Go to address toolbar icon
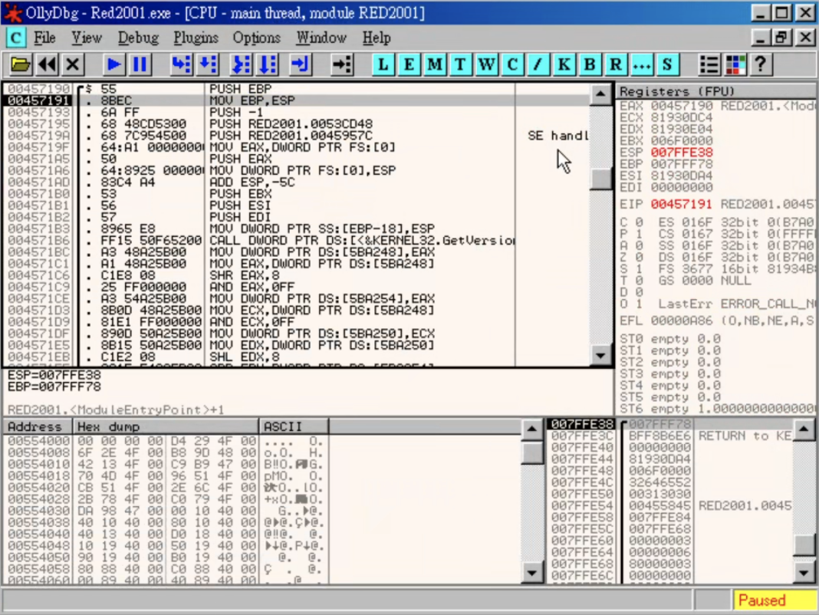 [342, 64]
